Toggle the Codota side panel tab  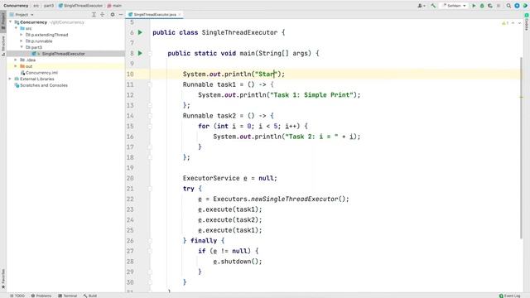click(527, 22)
